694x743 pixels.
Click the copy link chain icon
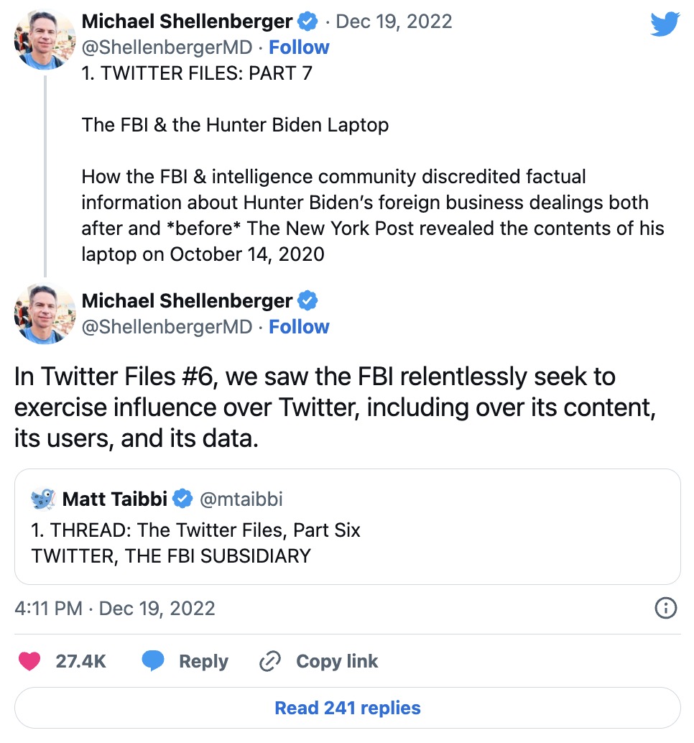coord(270,661)
